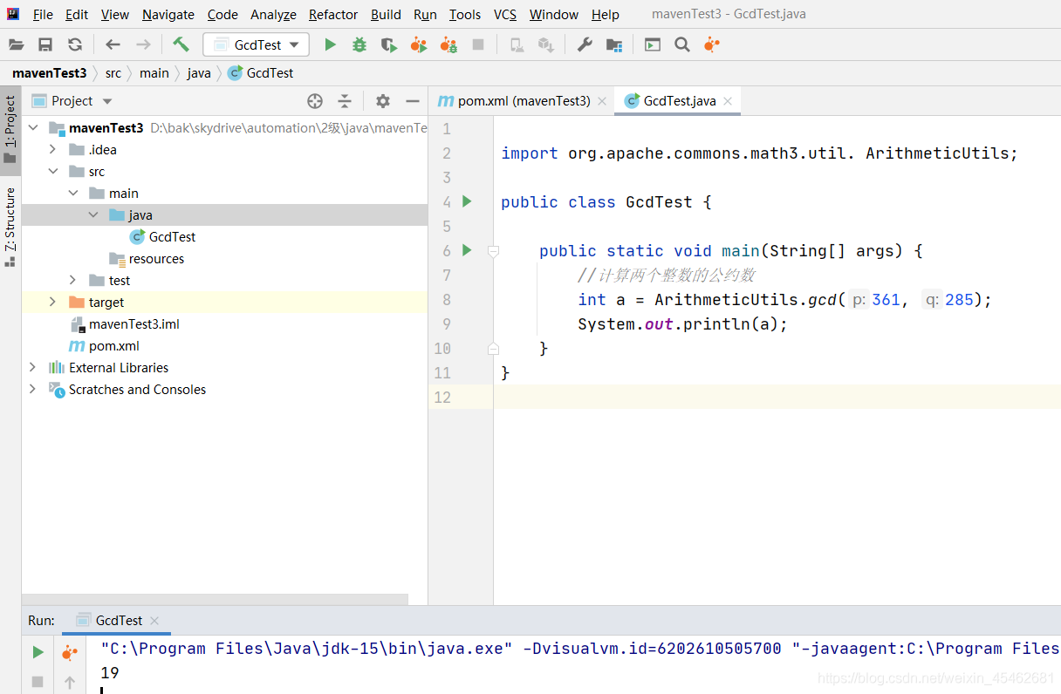Image resolution: width=1061 pixels, height=694 pixels.
Task: Click orange VisualVM icon in Run panel
Action: [70, 652]
